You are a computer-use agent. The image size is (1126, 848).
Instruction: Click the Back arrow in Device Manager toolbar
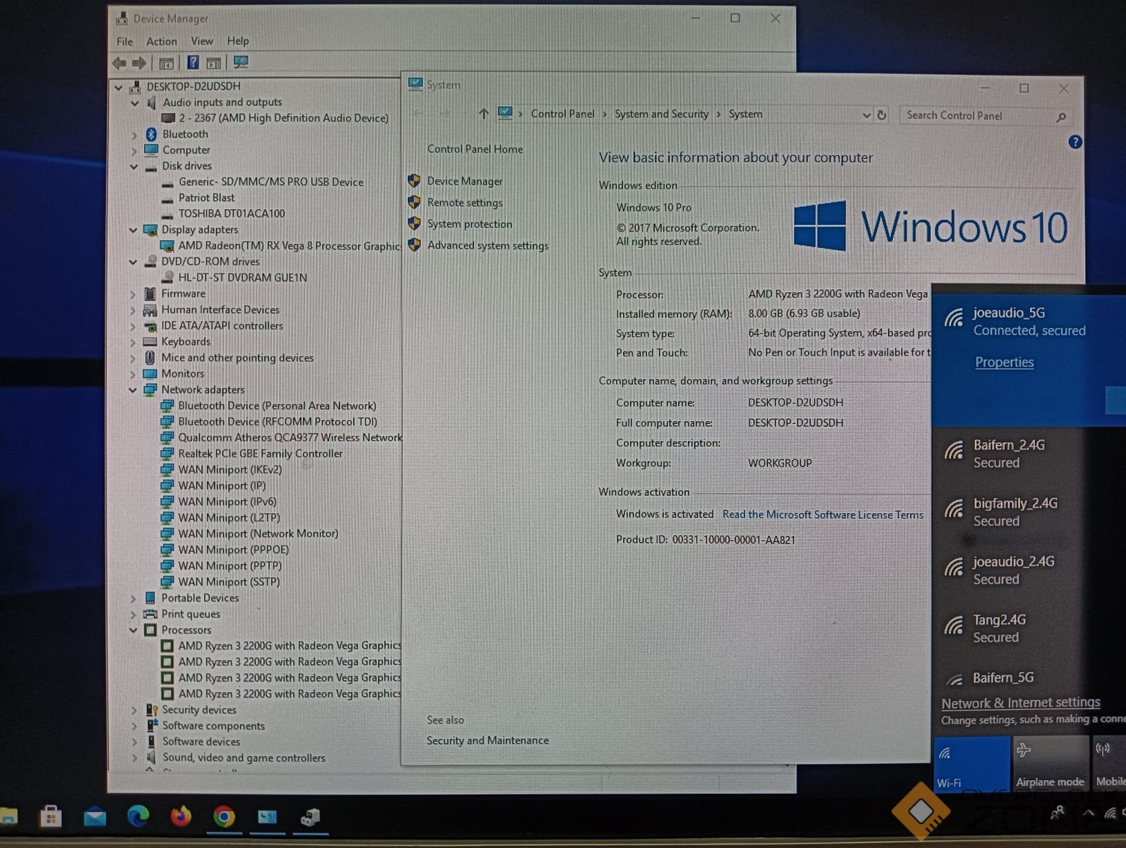coord(119,63)
